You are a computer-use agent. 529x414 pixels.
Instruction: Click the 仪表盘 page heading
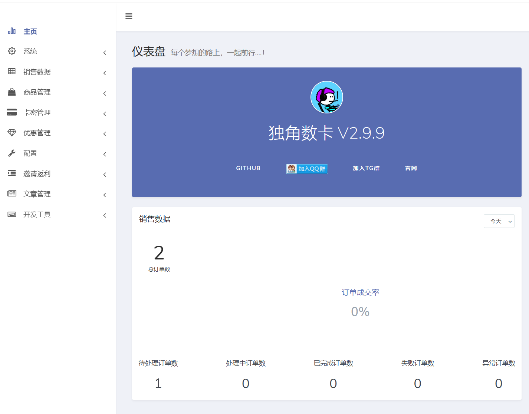149,52
